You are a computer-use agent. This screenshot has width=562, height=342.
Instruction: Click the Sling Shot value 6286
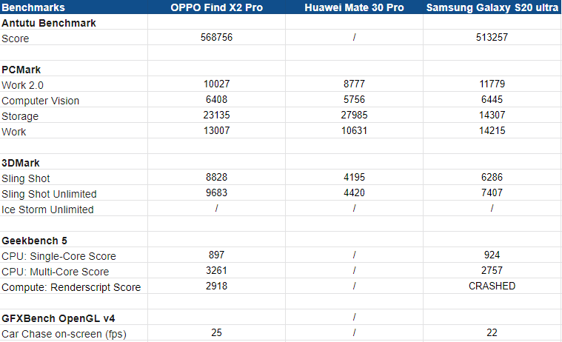click(492, 177)
